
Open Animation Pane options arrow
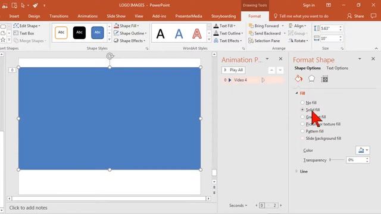(x=267, y=59)
